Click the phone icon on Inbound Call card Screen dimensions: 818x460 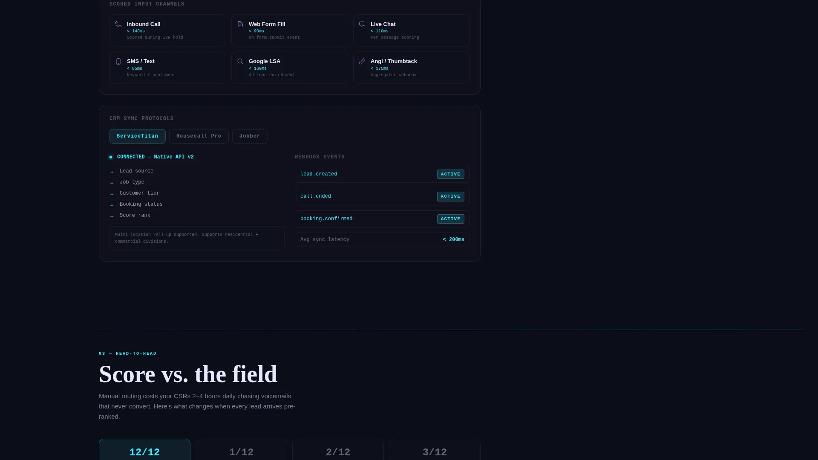click(118, 24)
